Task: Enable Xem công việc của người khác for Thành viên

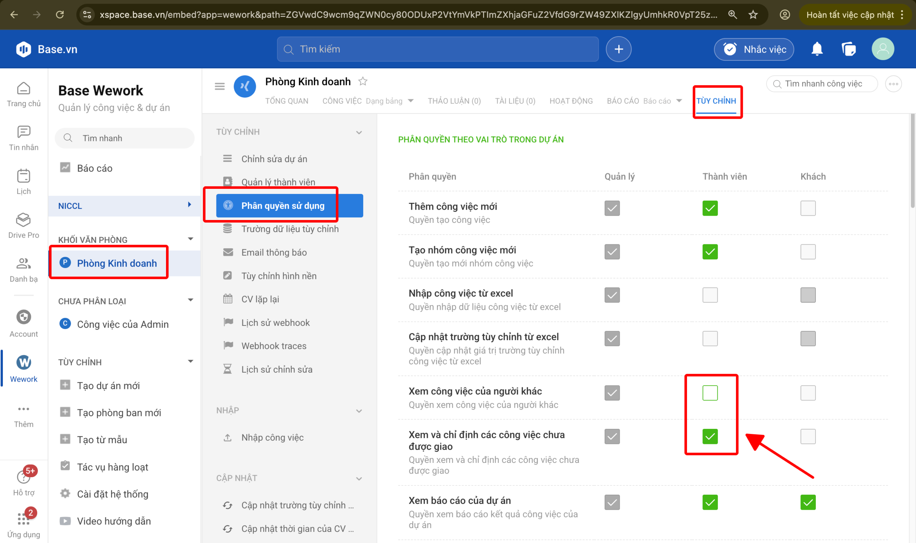Action: tap(710, 393)
